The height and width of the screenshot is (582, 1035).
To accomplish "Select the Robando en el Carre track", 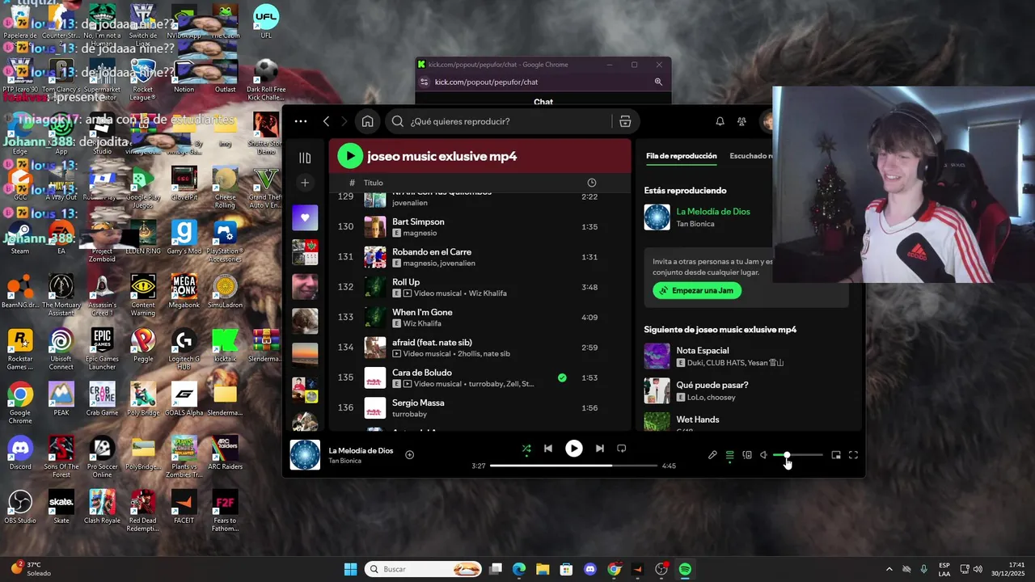I will [479, 257].
